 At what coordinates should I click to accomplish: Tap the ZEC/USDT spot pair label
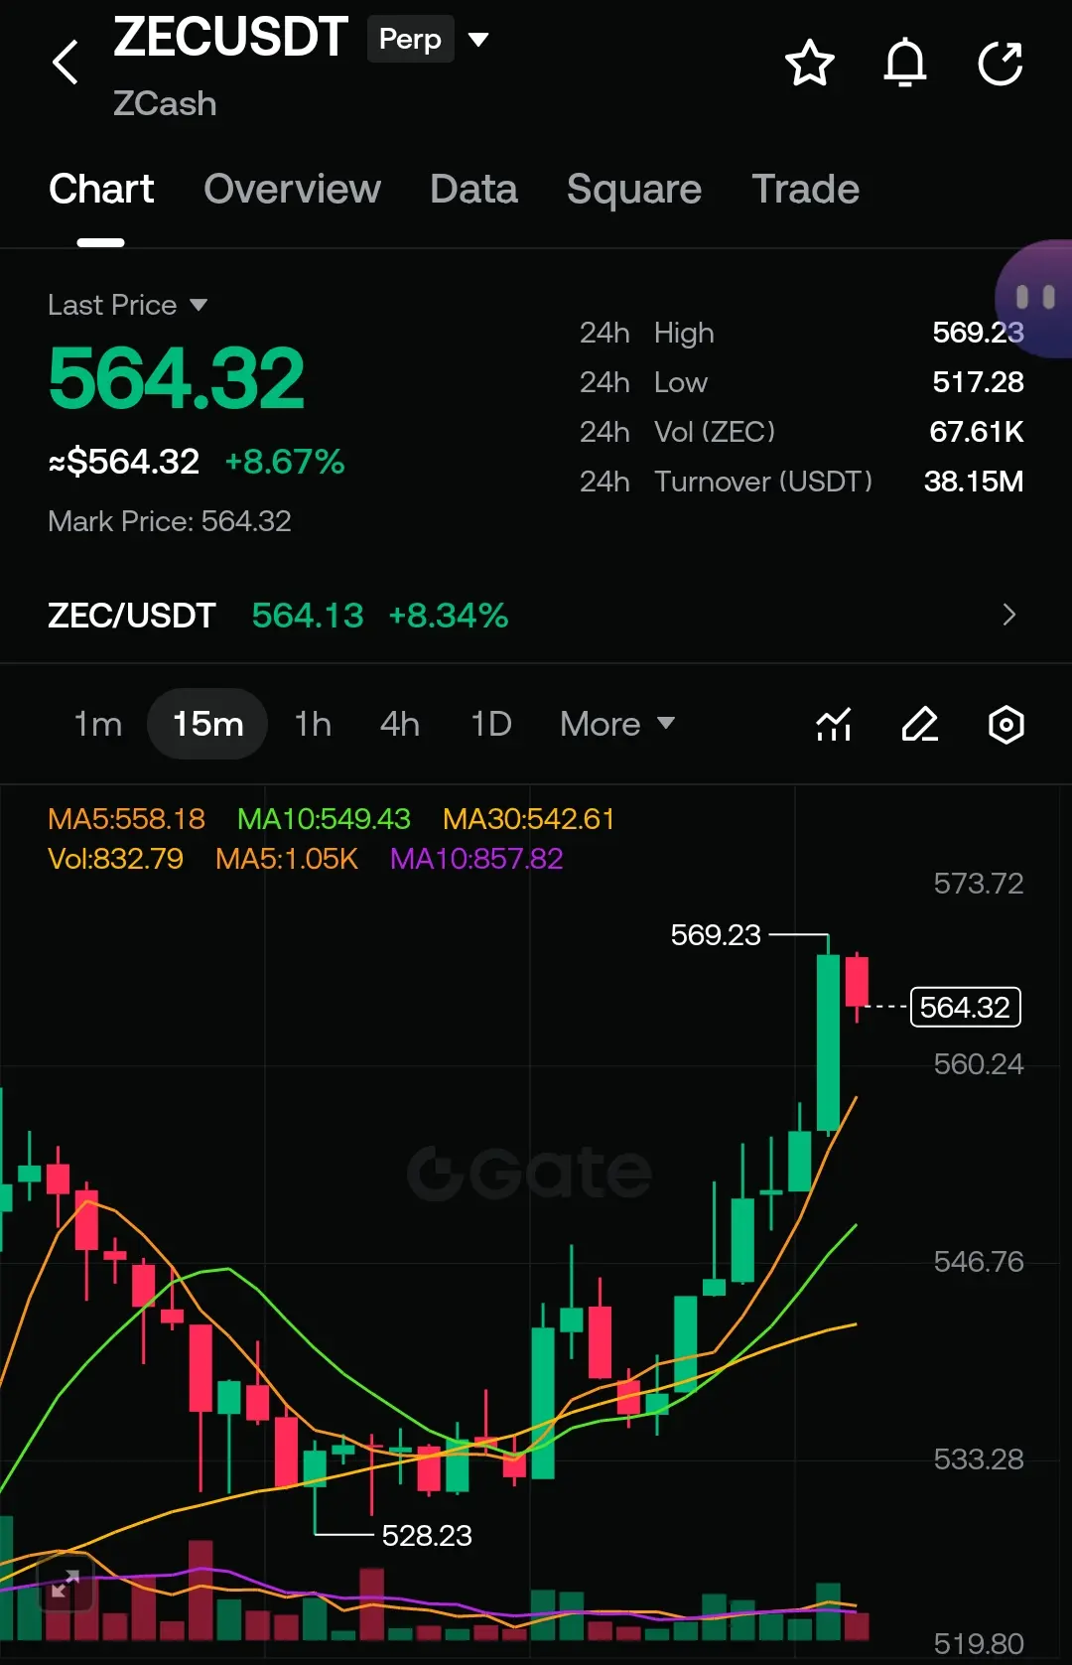(132, 616)
